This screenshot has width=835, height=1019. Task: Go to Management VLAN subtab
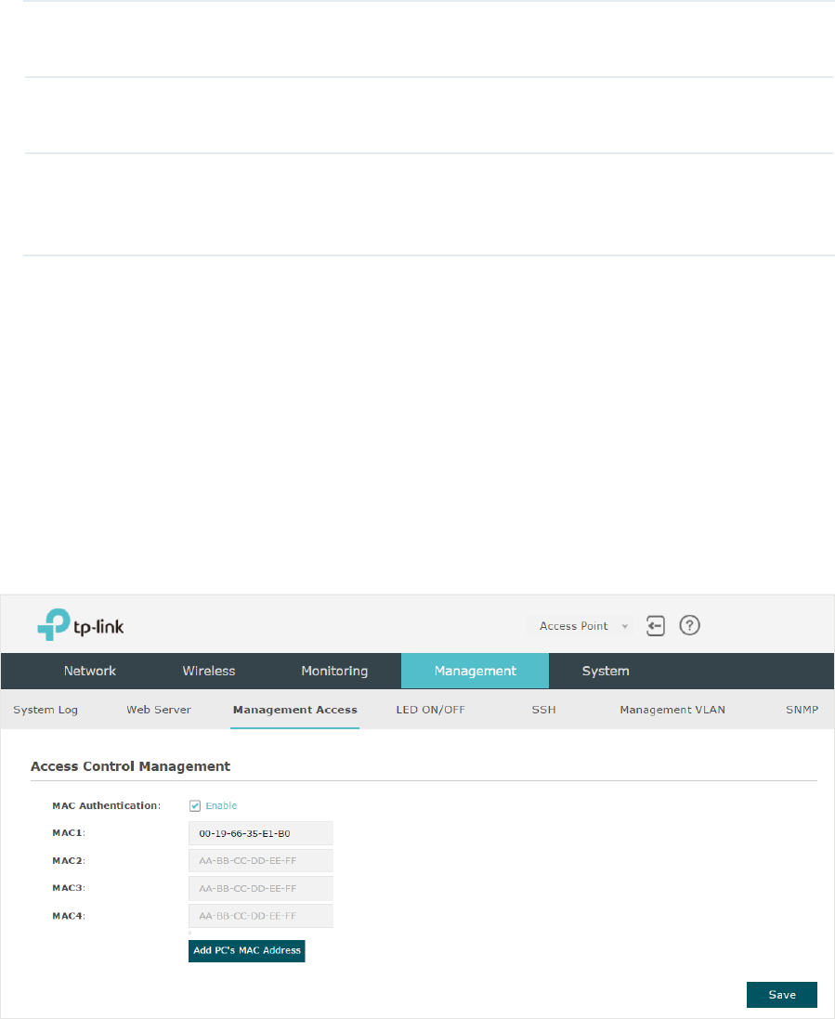672,710
